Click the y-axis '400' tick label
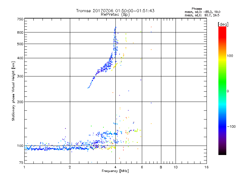Viewport: 243px width, 182px height. 20,58
